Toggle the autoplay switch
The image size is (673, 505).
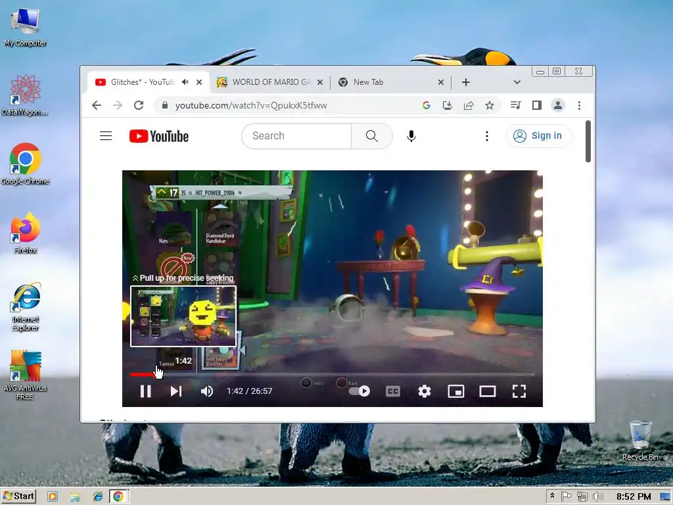coord(360,391)
